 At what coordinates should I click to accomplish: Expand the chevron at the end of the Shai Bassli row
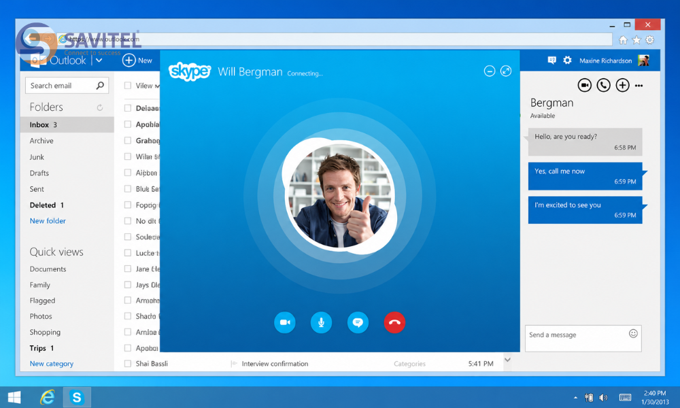(x=507, y=360)
